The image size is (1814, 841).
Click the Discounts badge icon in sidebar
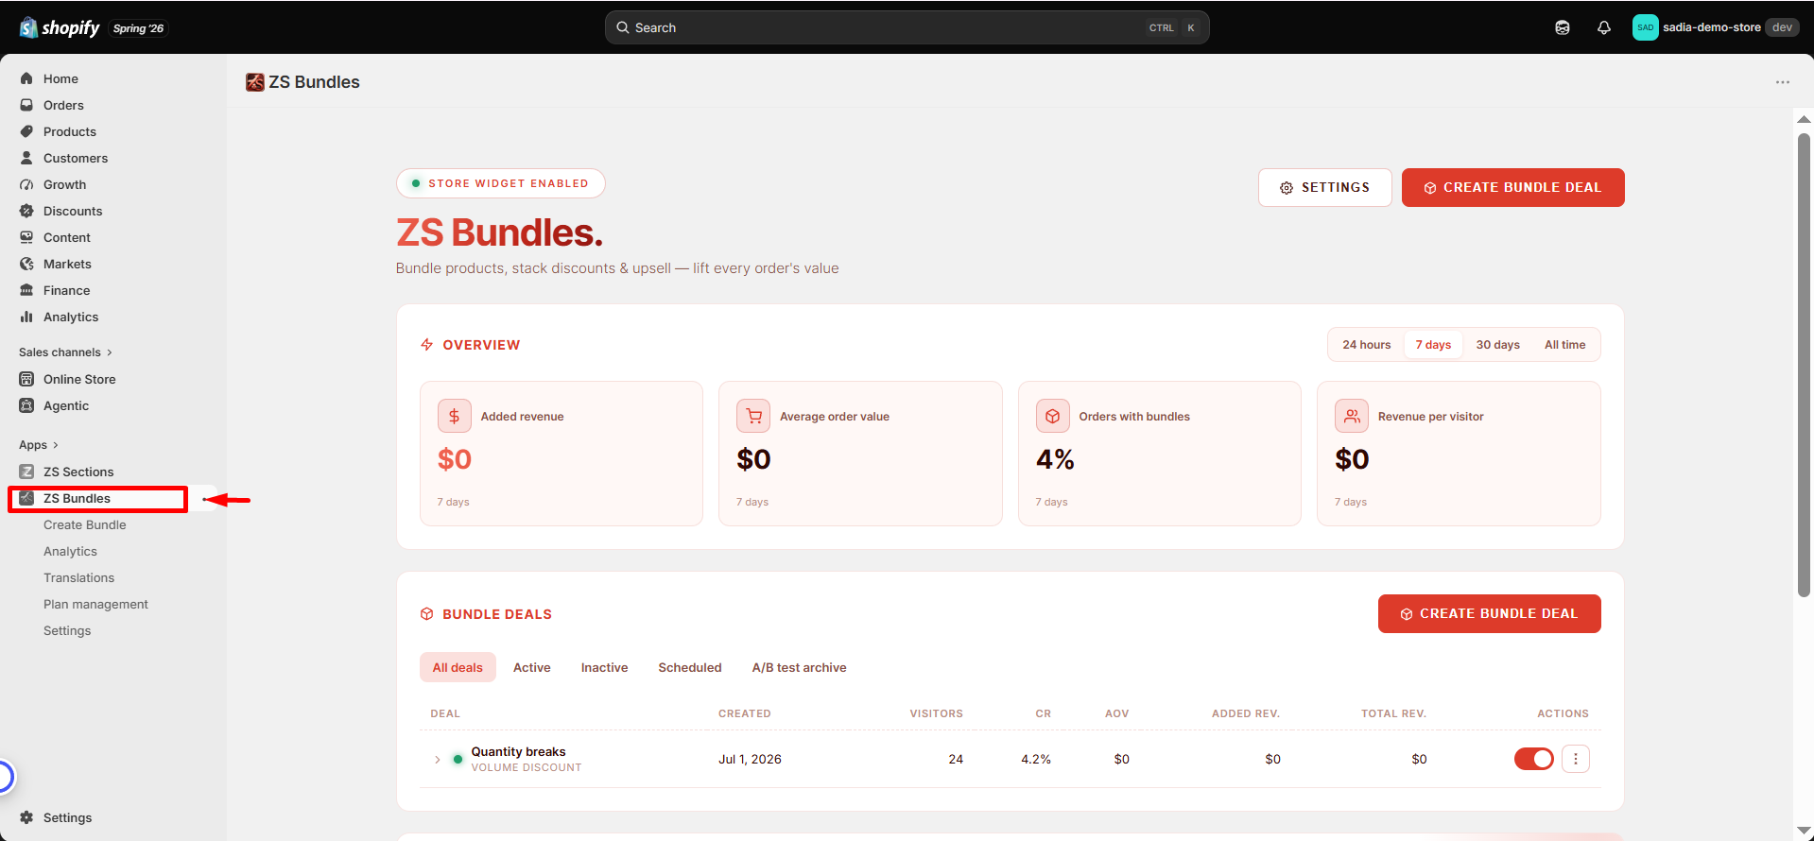point(26,211)
